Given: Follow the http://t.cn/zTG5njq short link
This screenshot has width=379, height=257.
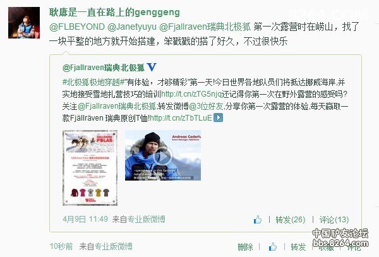Looking at the screenshot, I should coord(191,94).
